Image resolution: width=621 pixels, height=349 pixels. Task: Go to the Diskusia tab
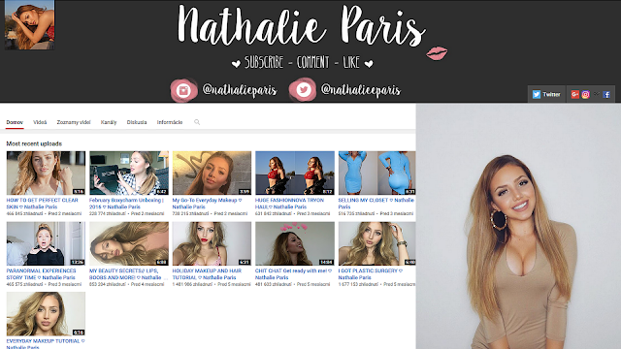pos(137,122)
